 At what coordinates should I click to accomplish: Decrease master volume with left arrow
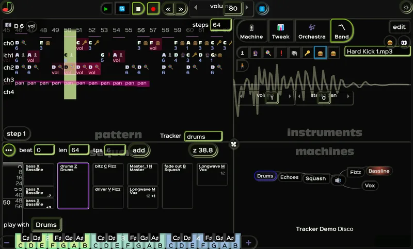(x=196, y=7)
